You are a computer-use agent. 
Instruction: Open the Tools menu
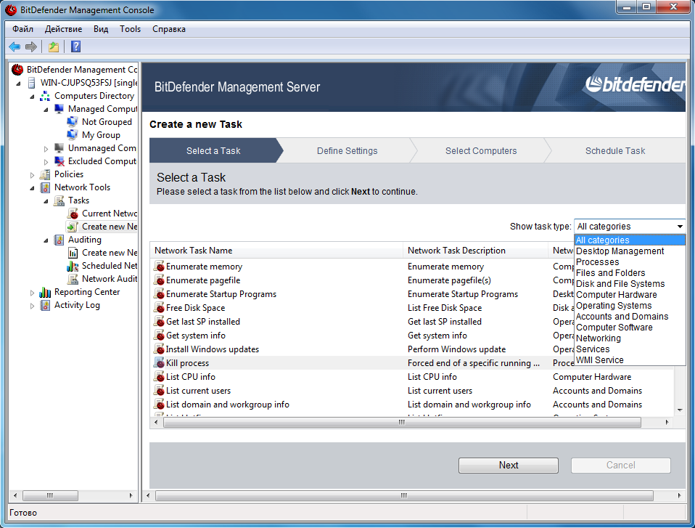click(131, 29)
